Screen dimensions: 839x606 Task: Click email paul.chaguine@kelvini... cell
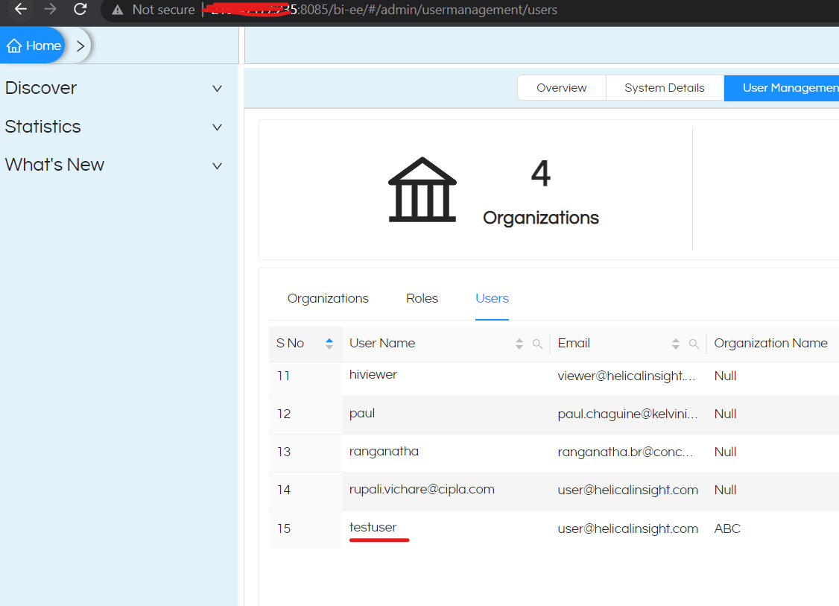(x=627, y=414)
